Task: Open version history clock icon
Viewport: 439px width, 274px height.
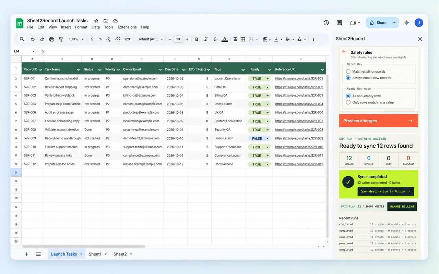Action: (x=326, y=23)
